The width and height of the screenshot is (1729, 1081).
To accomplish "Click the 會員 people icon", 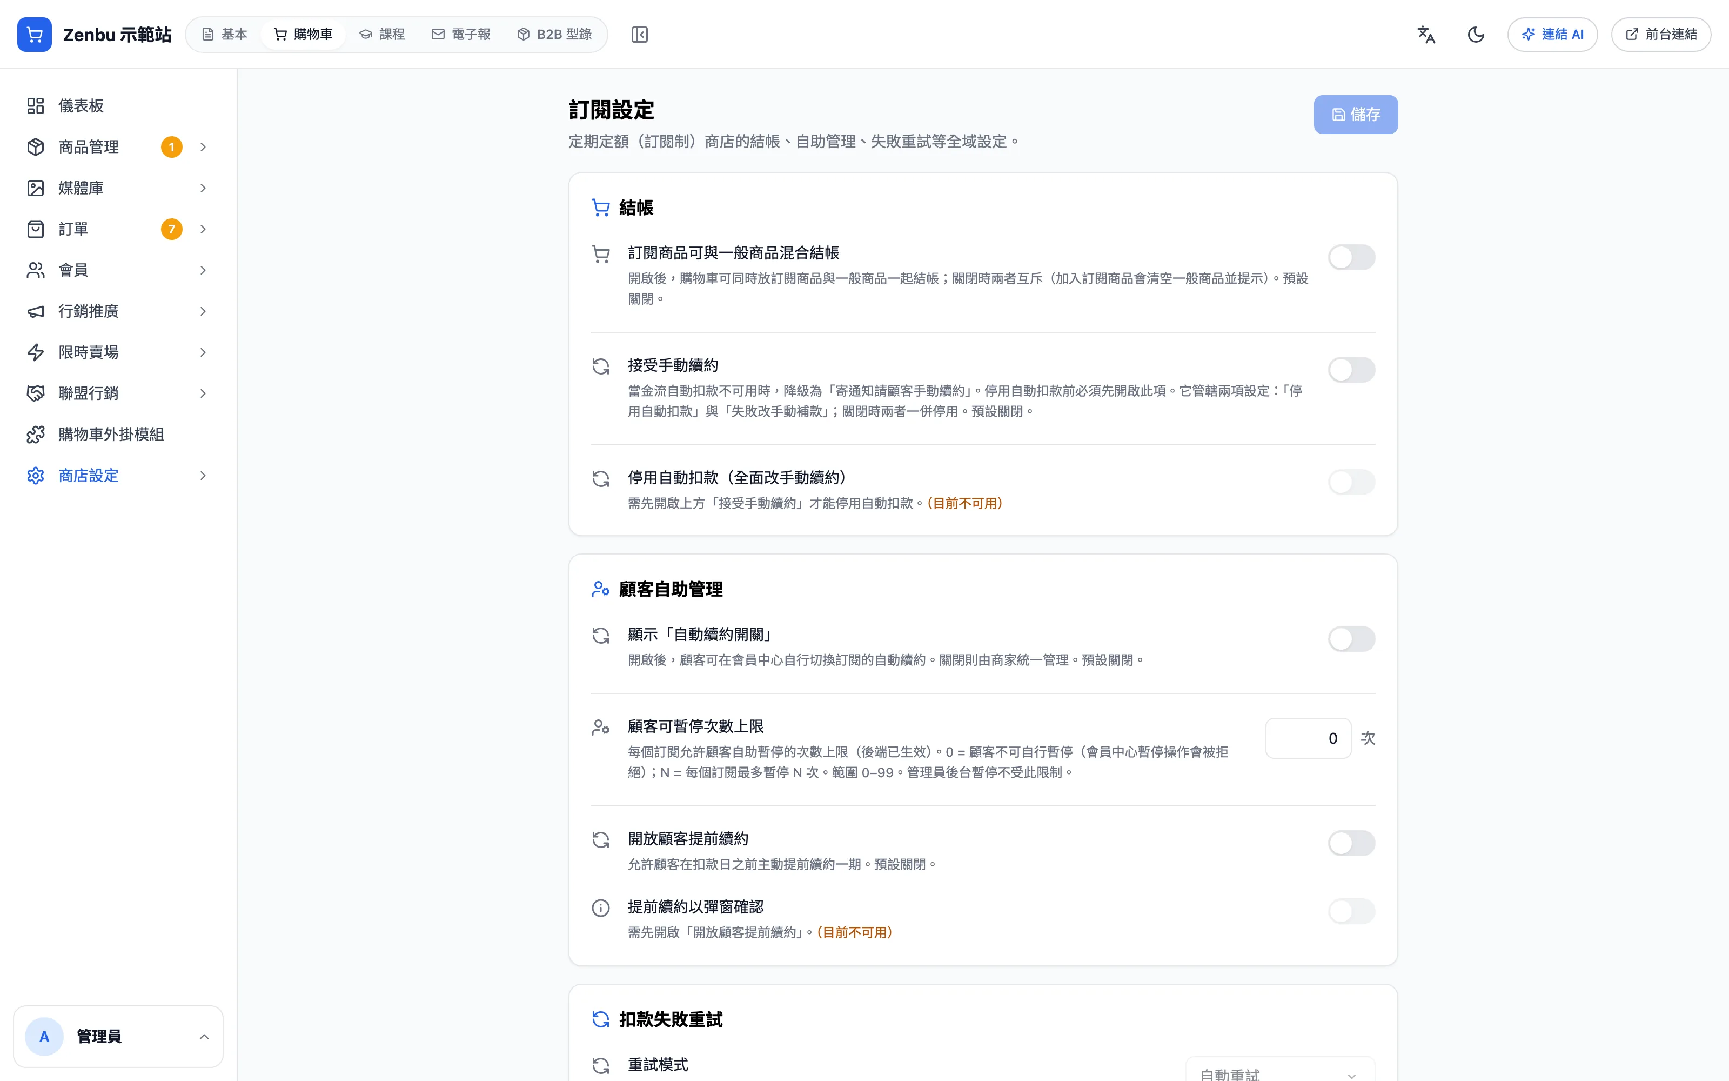I will click(36, 270).
